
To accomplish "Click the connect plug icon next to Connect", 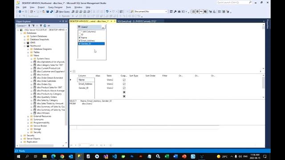I will point(29,26).
